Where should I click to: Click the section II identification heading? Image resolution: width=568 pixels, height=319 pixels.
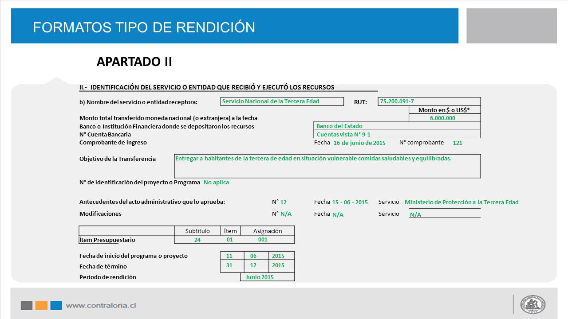pos(207,87)
